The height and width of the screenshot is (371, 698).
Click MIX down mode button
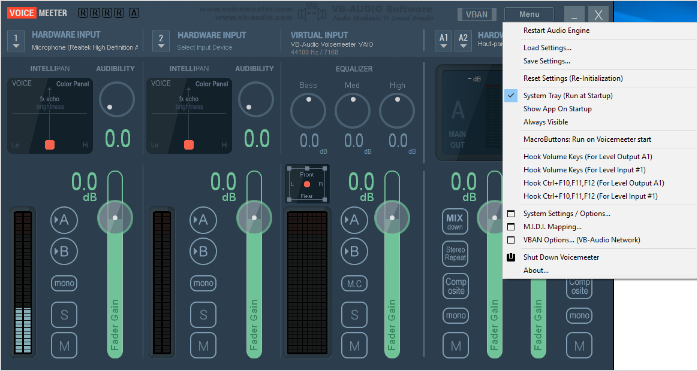[x=455, y=221]
